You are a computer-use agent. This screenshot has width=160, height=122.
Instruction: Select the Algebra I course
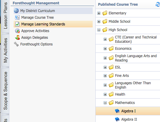(x=128, y=111)
